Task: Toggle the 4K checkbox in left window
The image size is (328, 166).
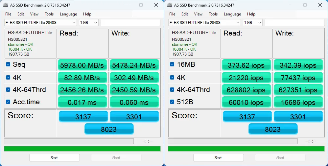Action: coord(8,78)
